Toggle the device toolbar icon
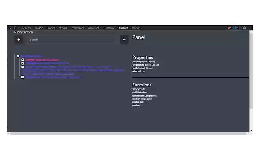 coord(14,28)
